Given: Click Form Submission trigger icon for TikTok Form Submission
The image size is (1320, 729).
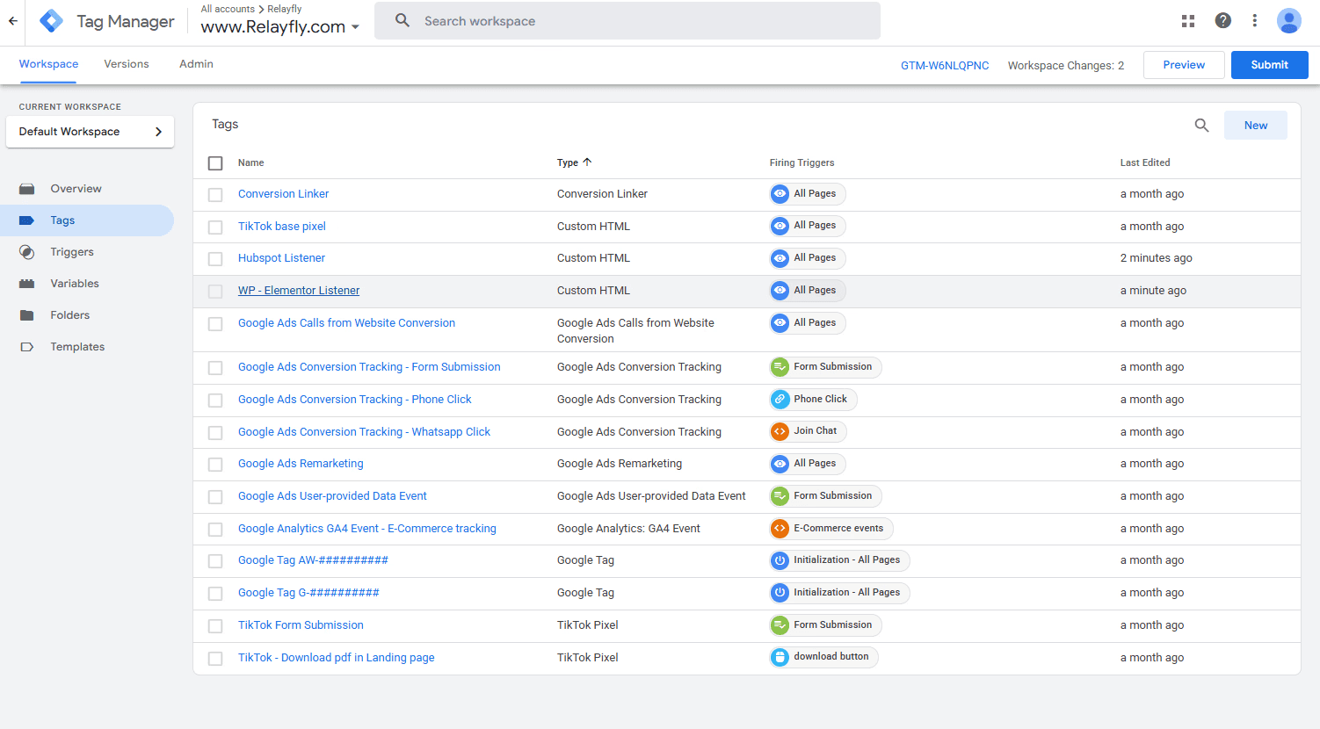Looking at the screenshot, I should point(780,625).
